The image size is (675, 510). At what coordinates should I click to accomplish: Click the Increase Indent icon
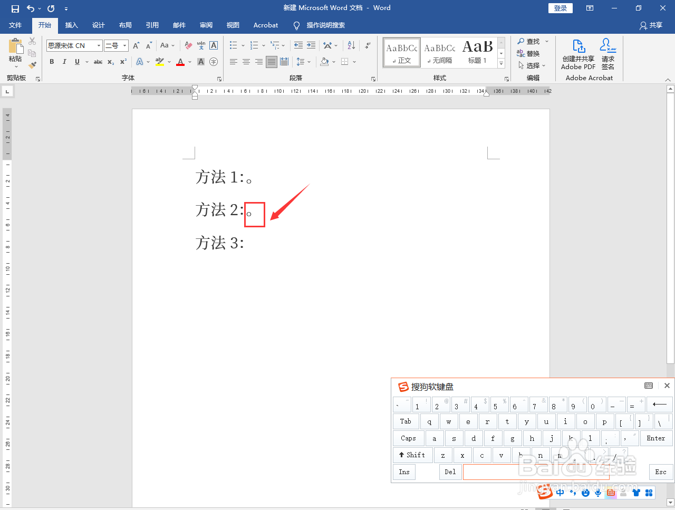pos(311,46)
